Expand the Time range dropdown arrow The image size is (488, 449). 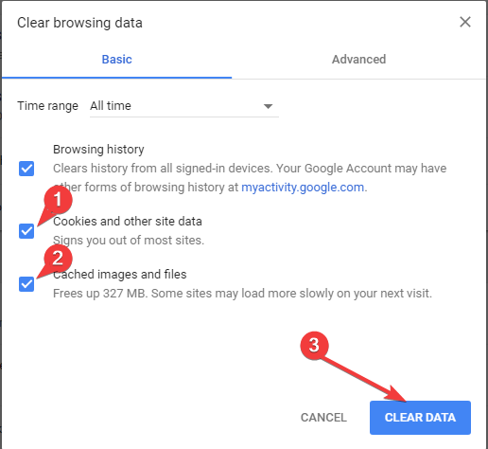pyautogui.click(x=268, y=106)
